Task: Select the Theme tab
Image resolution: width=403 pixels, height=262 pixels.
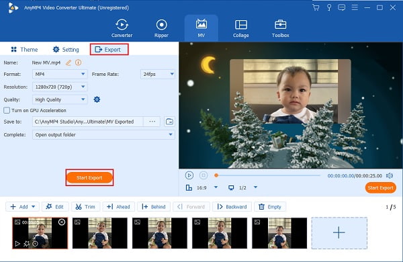Action: click(24, 49)
